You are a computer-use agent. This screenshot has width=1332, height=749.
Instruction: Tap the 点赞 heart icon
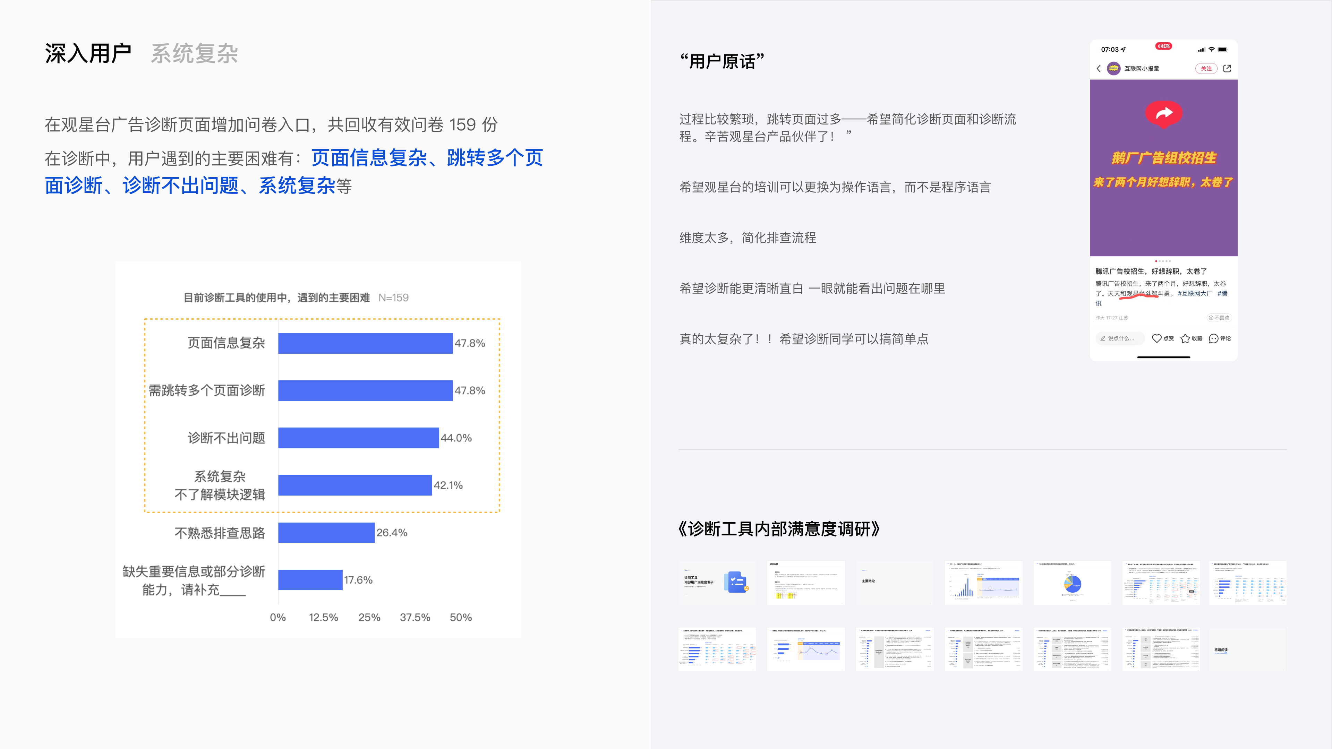click(1157, 338)
